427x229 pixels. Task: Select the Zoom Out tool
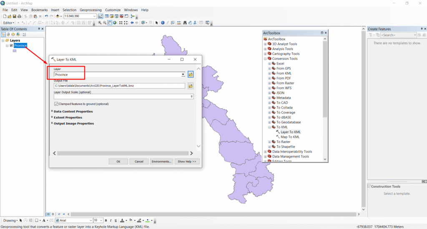(105, 23)
